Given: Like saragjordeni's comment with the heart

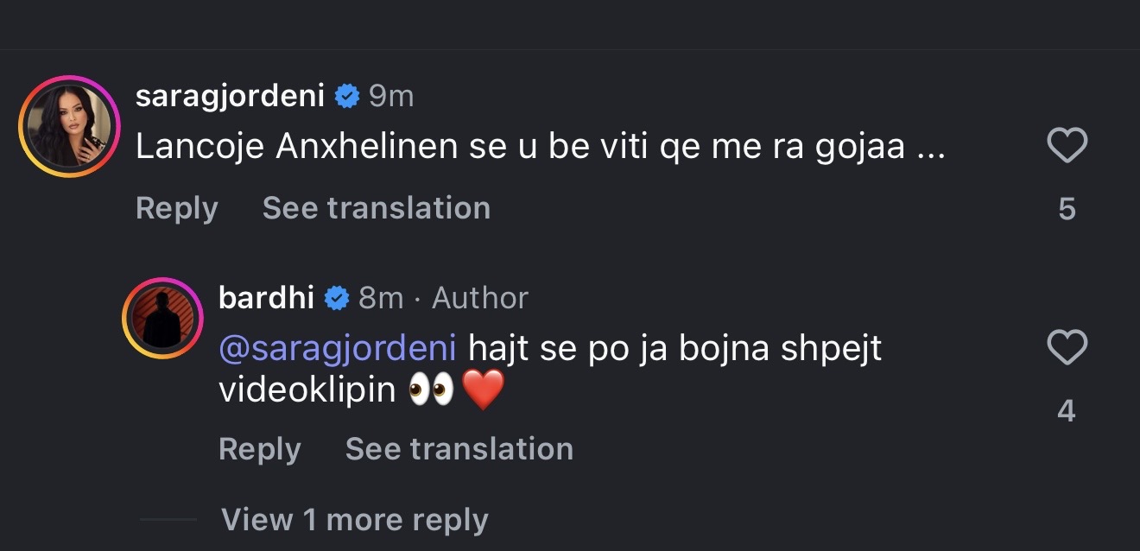Looking at the screenshot, I should [x=1067, y=146].
